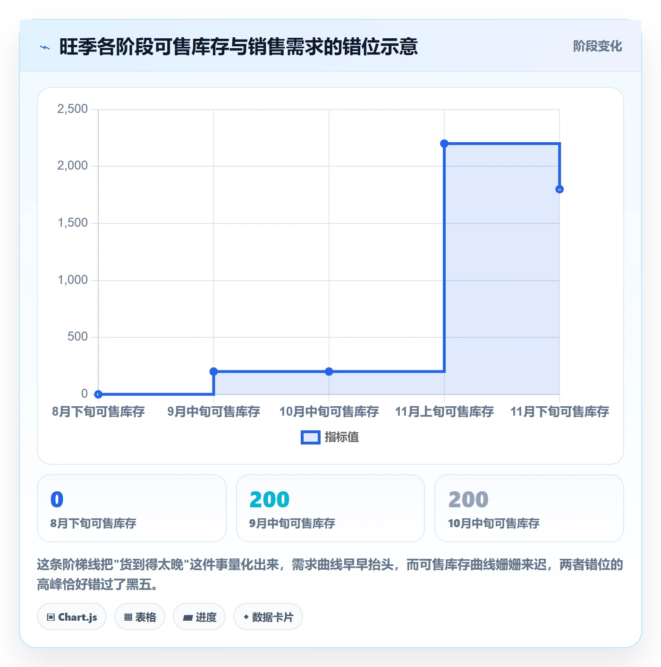
Task: Click the 表格 tag chip
Action: (140, 617)
